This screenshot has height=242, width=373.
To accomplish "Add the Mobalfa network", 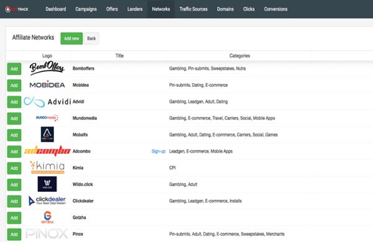I will pos(14,135).
